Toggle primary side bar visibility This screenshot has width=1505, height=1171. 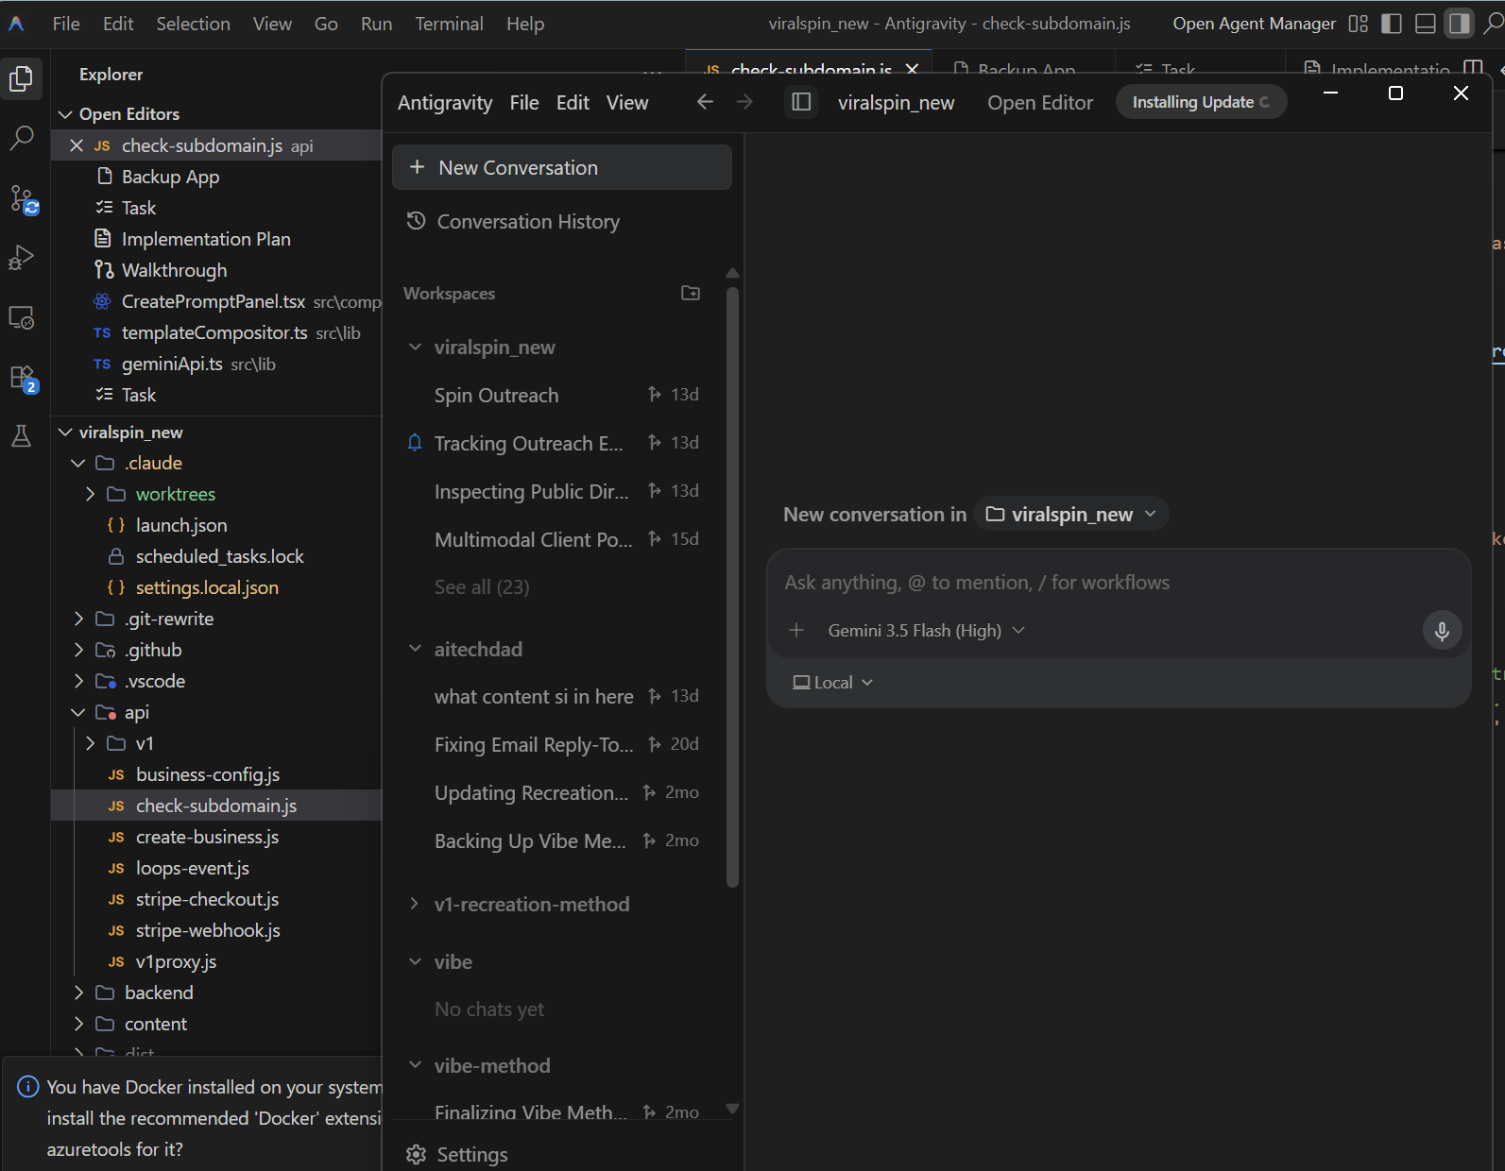click(x=1392, y=24)
